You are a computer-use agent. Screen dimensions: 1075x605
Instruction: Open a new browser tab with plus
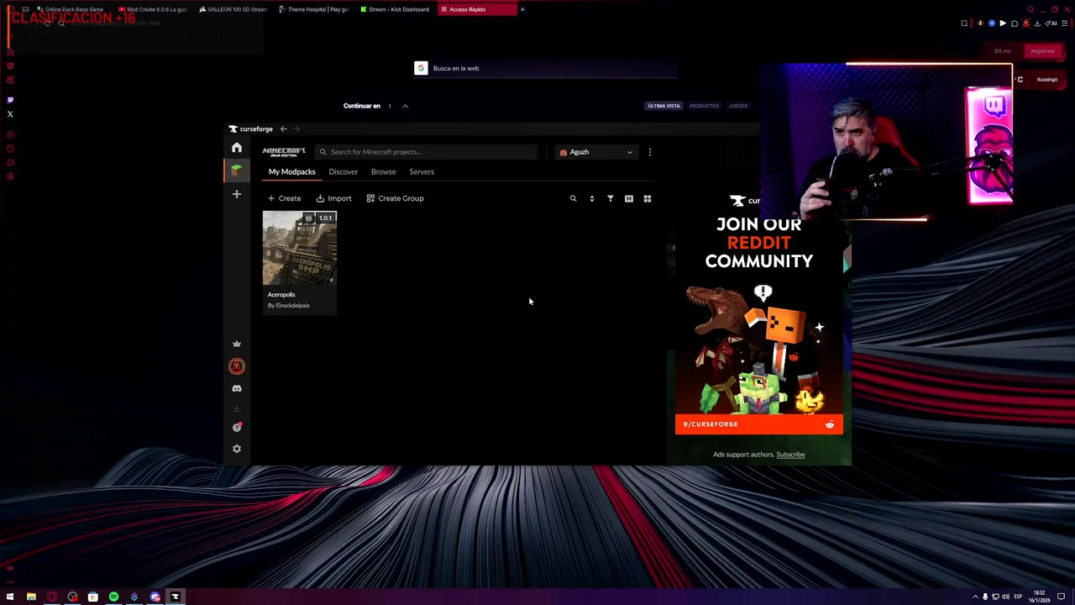tap(522, 9)
